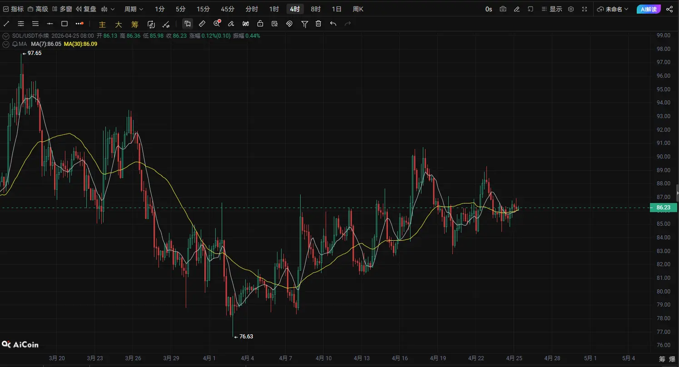679x367 pixels.
Task: Toggle the drawing lock icon
Action: point(260,24)
